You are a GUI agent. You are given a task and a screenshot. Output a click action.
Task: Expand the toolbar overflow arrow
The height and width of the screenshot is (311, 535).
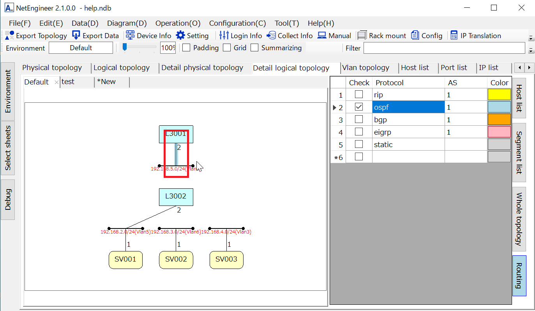[x=530, y=38]
